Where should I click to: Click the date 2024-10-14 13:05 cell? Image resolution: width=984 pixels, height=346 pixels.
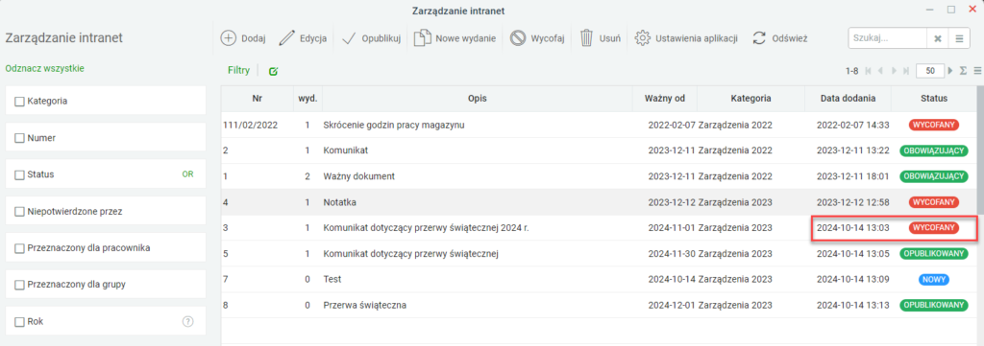point(853,253)
